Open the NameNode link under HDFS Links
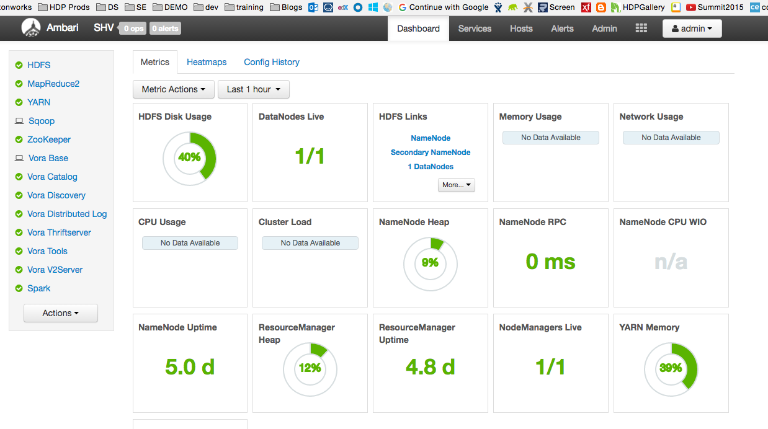The image size is (768, 429). coord(430,138)
